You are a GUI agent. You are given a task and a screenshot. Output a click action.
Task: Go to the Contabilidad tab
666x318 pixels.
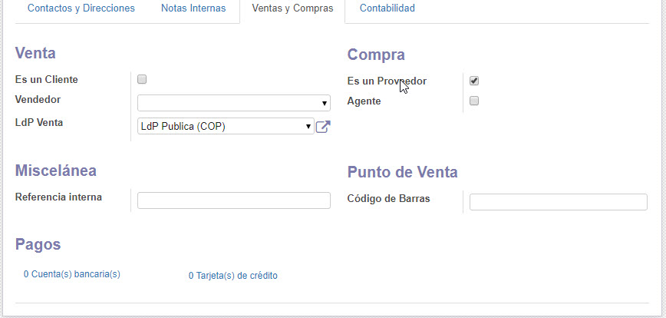[x=387, y=8]
